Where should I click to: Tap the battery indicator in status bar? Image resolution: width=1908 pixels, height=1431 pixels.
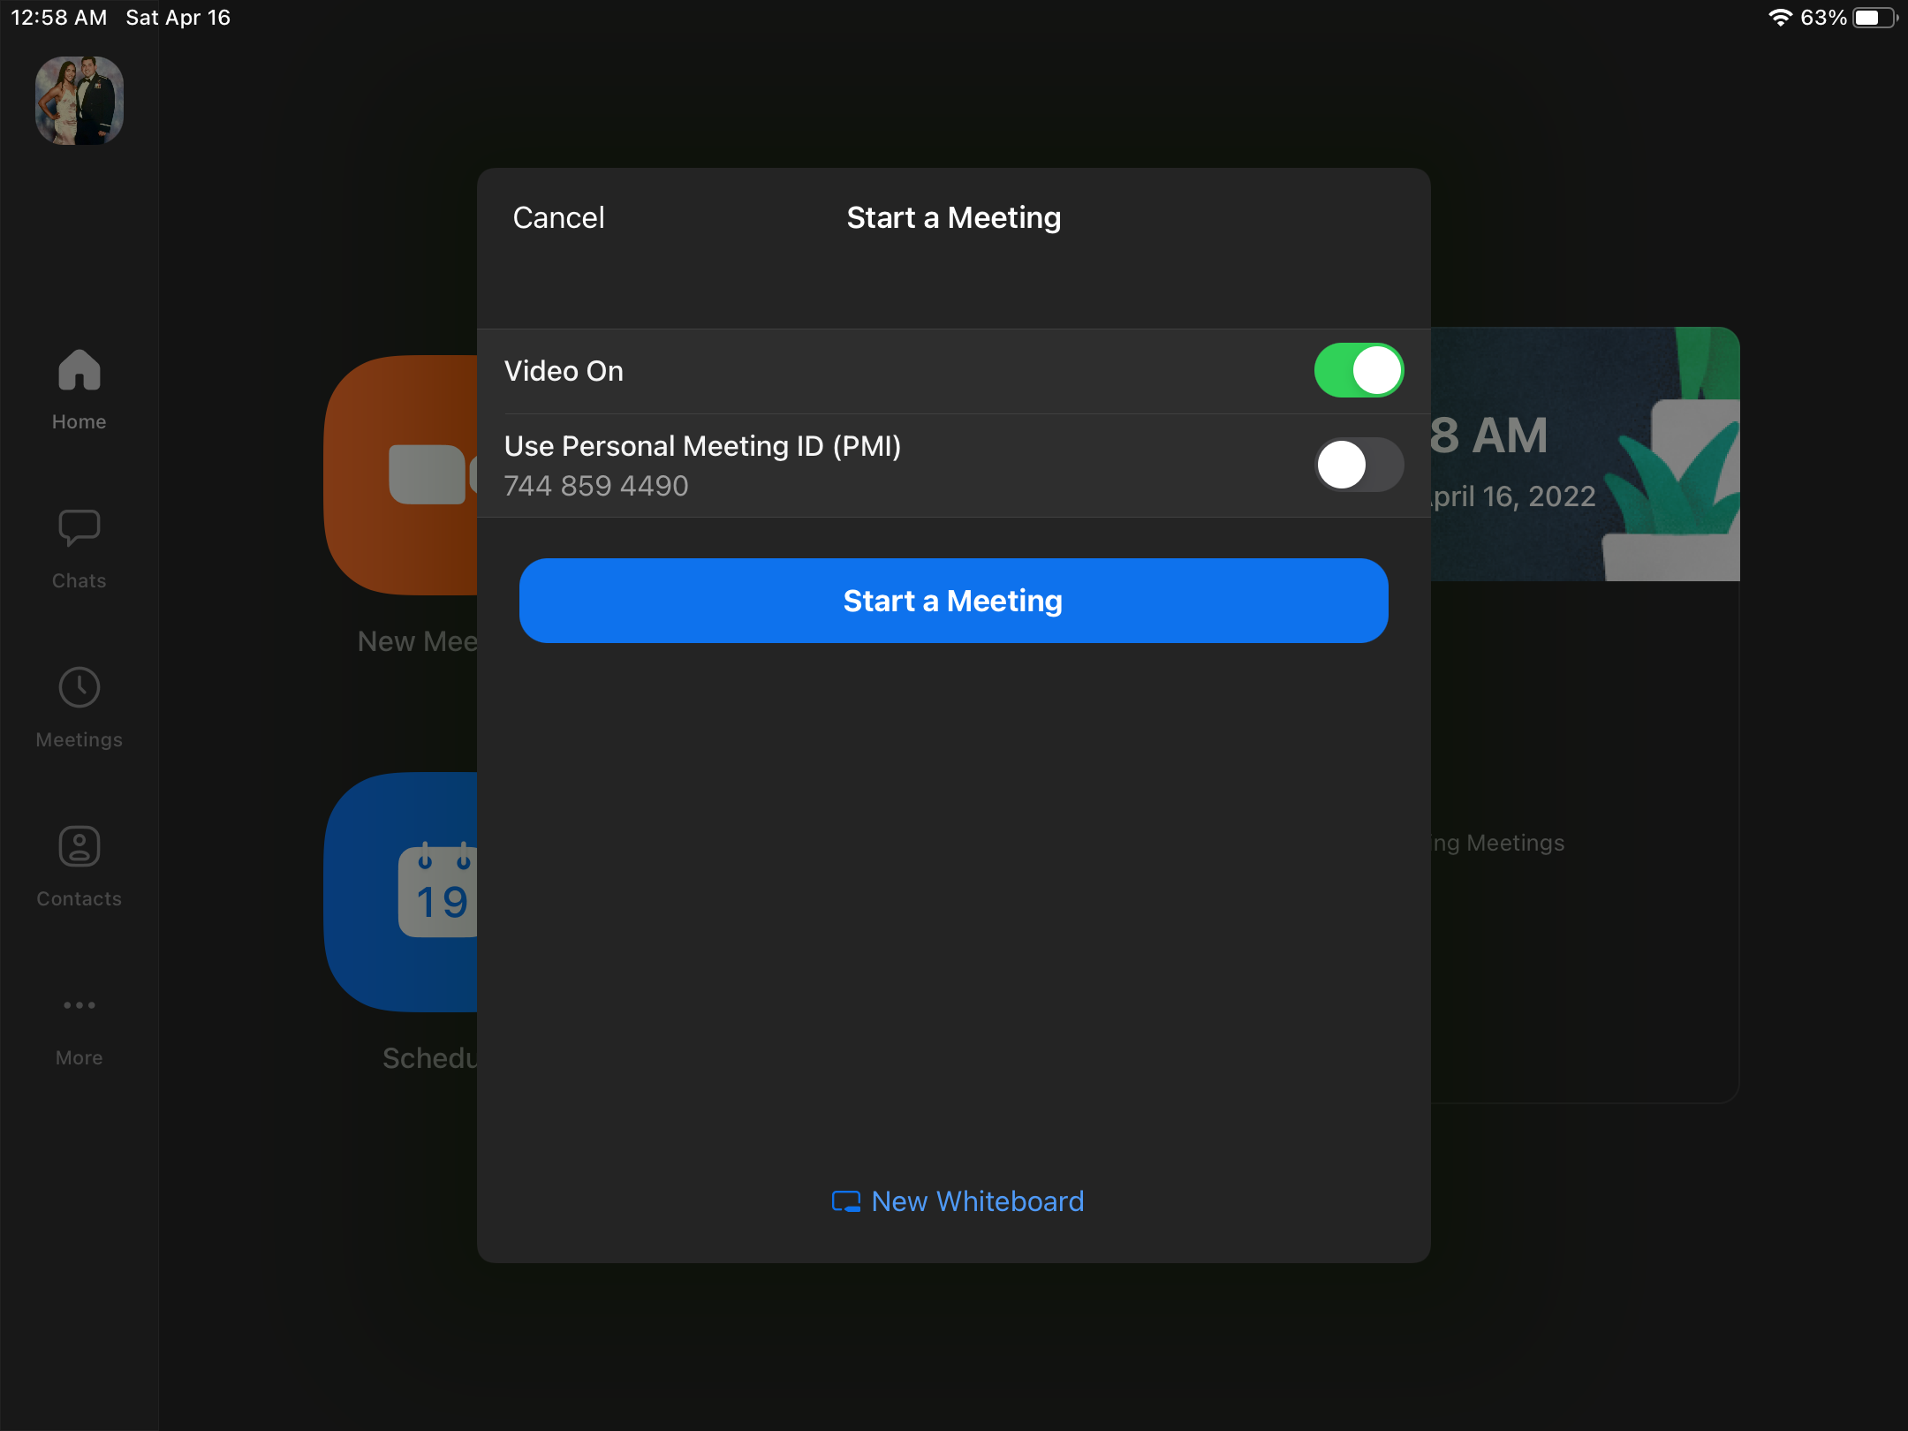click(x=1874, y=18)
